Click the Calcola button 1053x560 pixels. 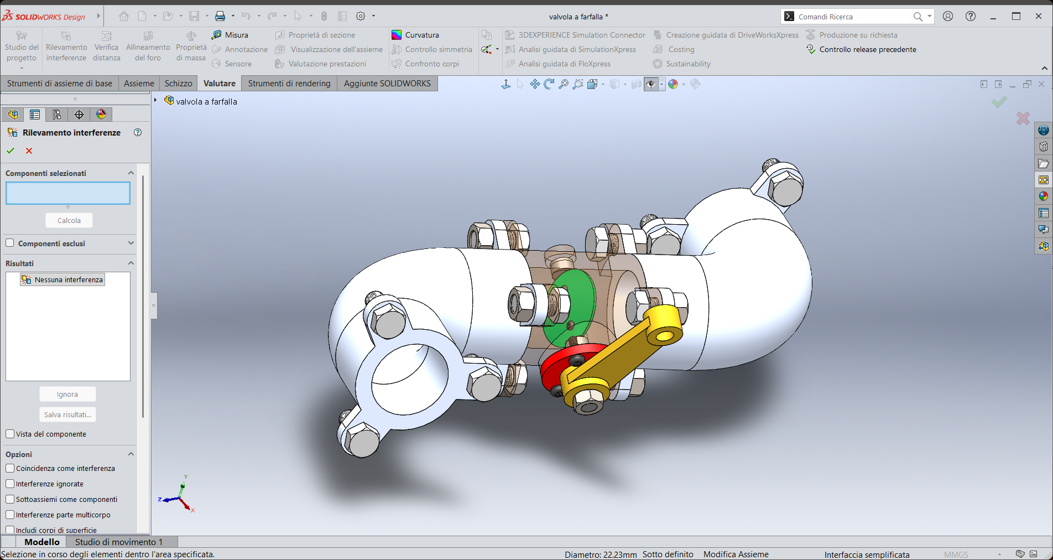(x=69, y=220)
